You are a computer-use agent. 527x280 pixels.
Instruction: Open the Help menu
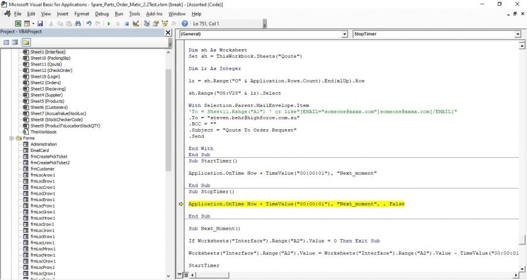[196, 14]
